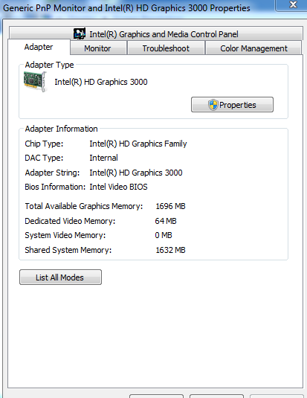The width and height of the screenshot is (307, 398).
Task: Click the 'Adapter Information' group heading
Action: pyautogui.click(x=61, y=129)
